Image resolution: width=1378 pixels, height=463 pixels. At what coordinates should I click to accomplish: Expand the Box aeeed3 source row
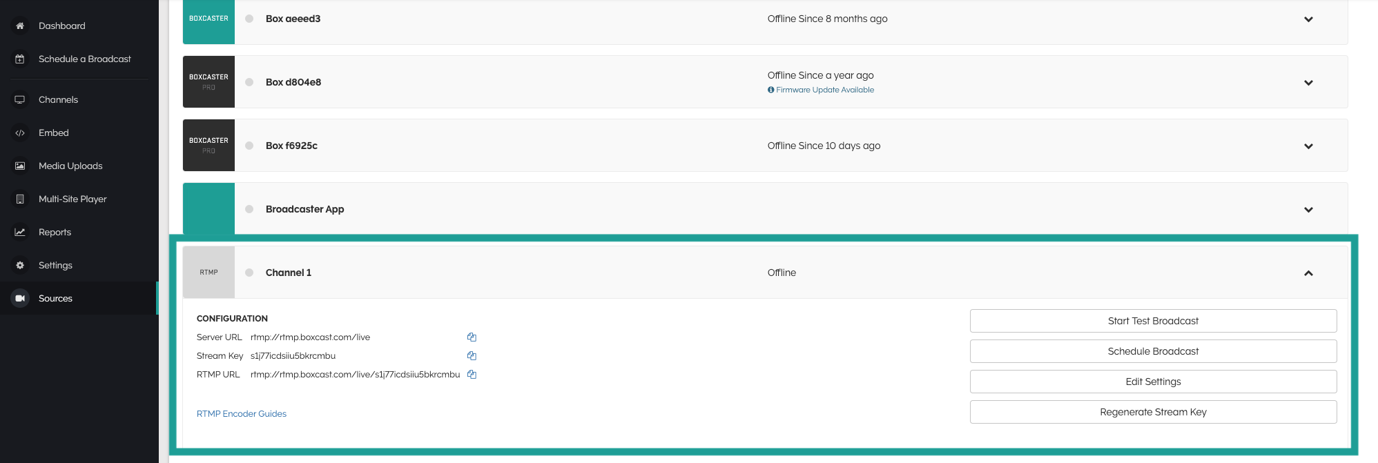click(1308, 19)
